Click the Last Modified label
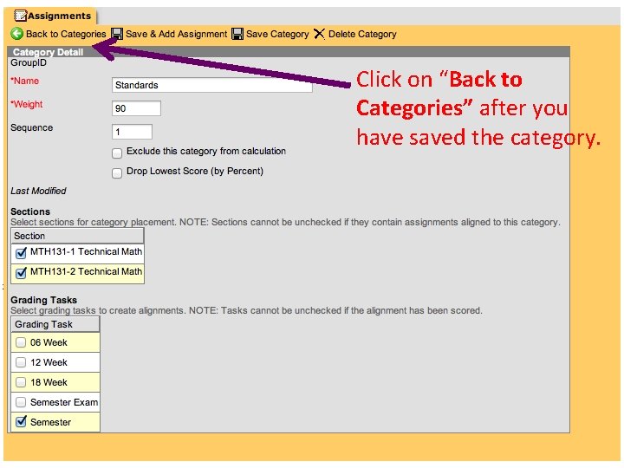Screen dimensions: 624x468 click(x=38, y=191)
